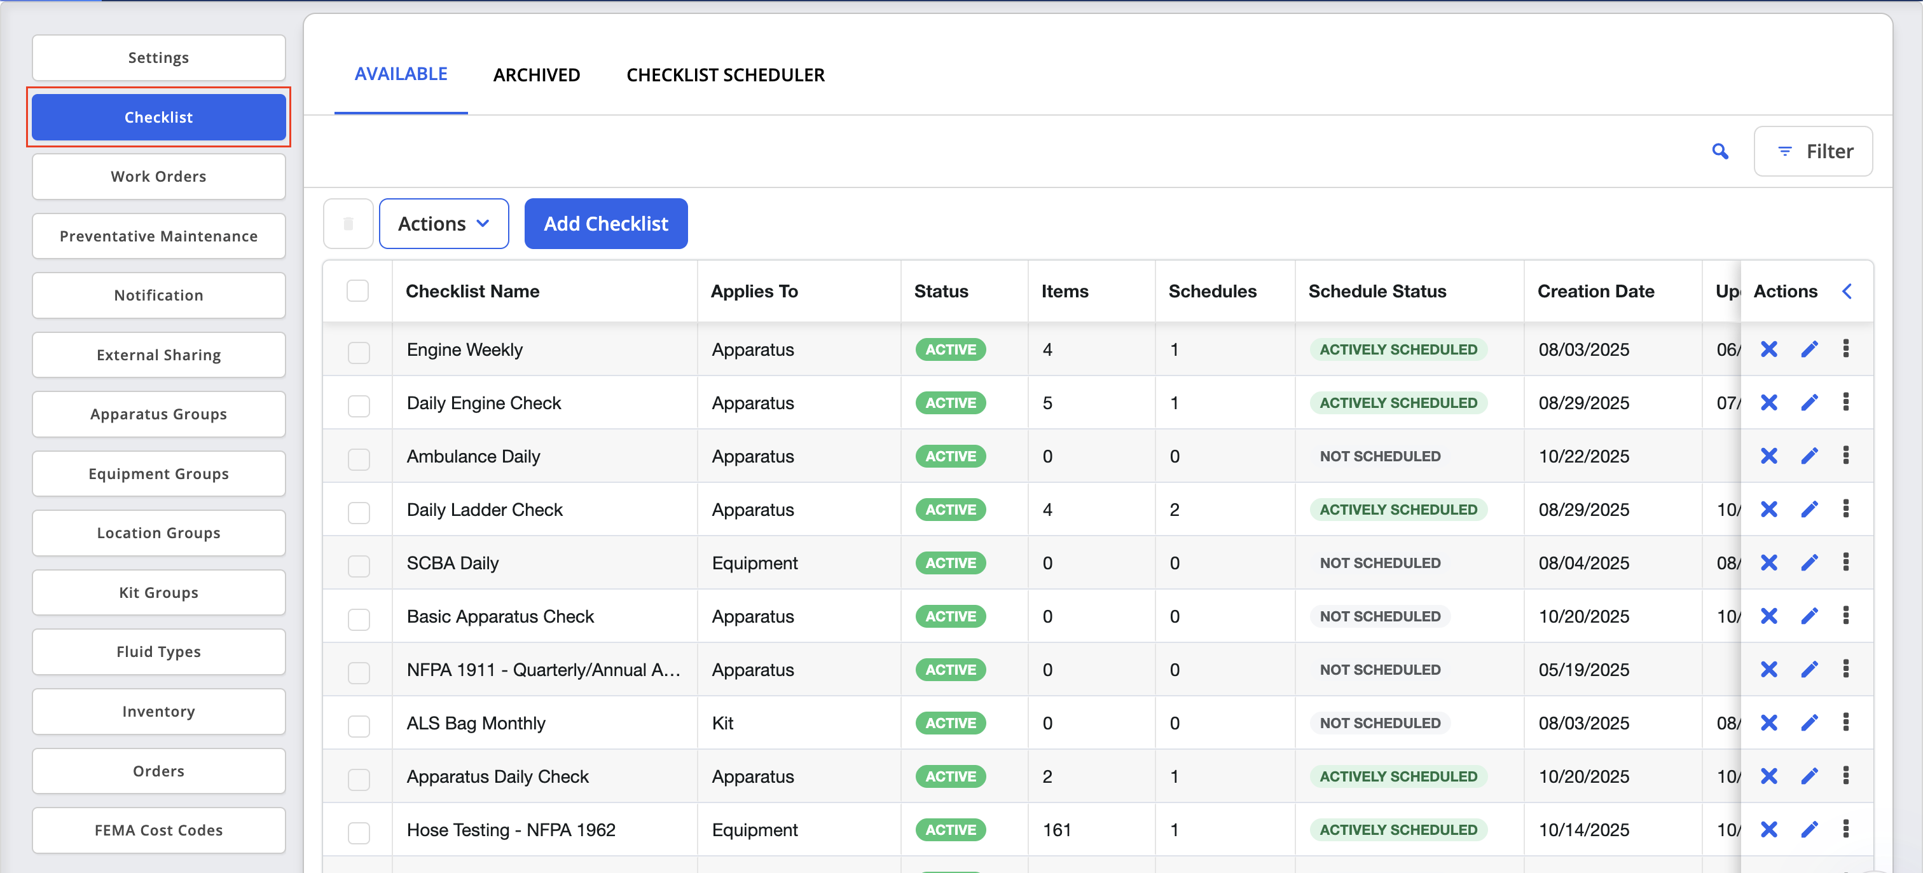Open more options for Ambulance Daily
Screen dimensions: 1923x873
click(1845, 455)
